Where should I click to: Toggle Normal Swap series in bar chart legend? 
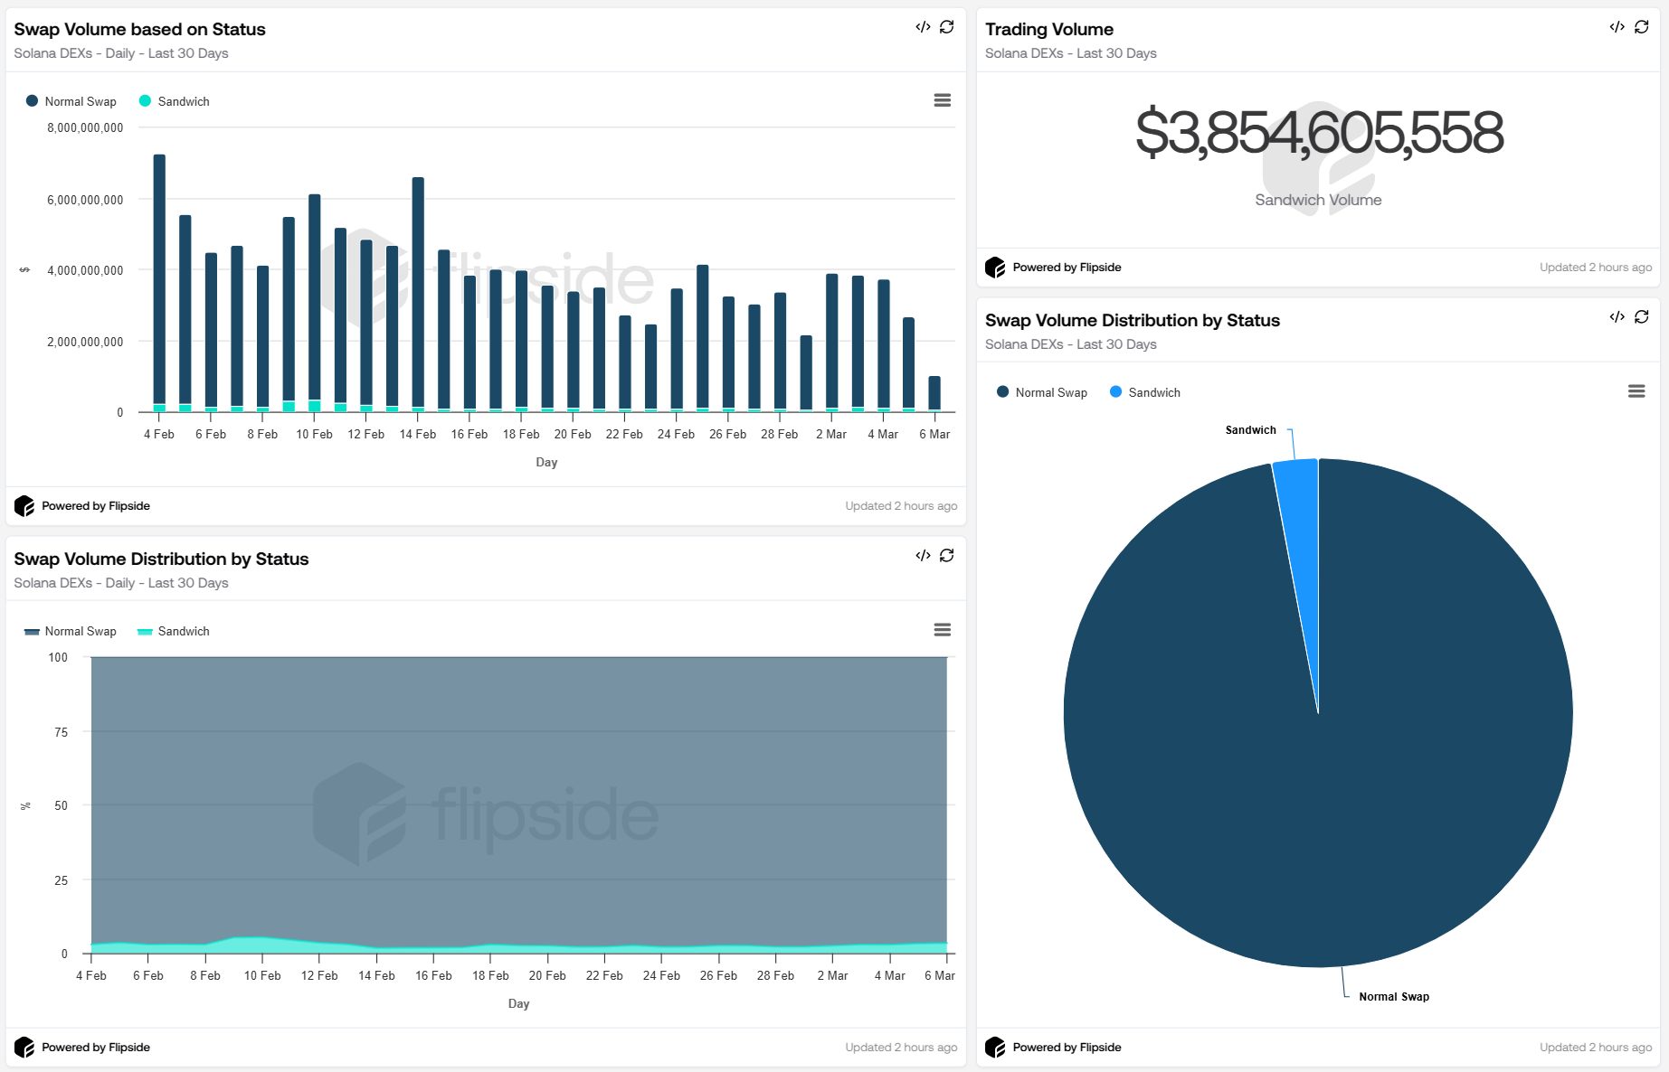point(80,102)
